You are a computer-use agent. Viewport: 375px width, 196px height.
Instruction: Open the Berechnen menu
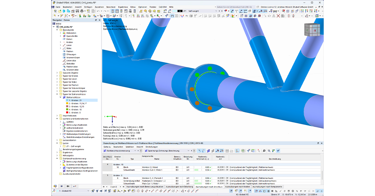pos(111,7)
